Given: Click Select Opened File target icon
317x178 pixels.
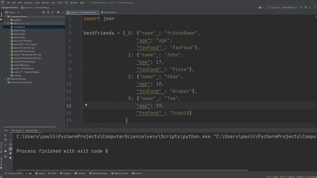Looking at the screenshot, I should click(44, 12).
